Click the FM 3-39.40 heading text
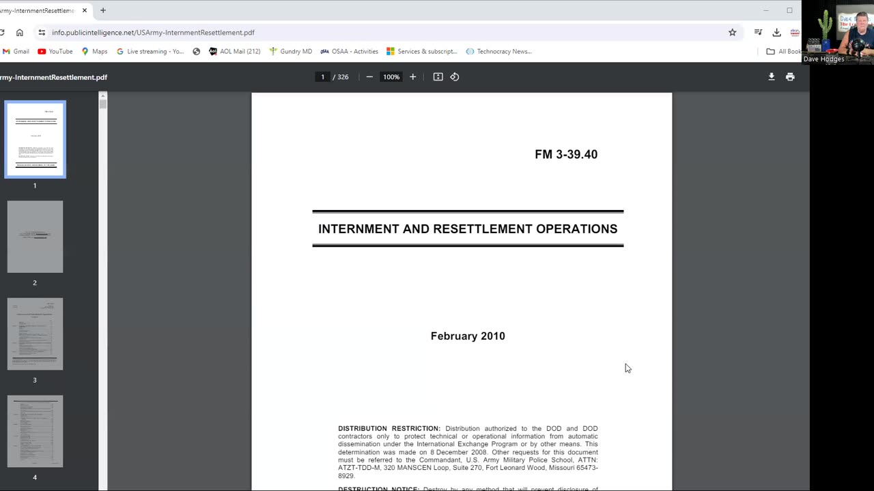 coord(566,154)
